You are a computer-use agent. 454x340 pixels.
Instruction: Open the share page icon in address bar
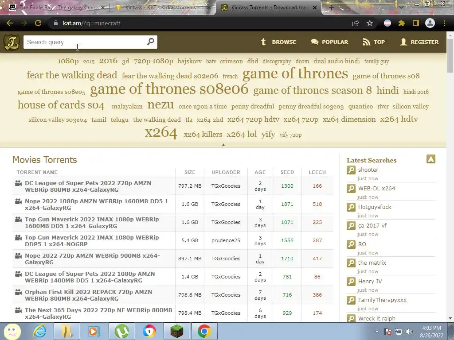pyautogui.click(x=356, y=23)
